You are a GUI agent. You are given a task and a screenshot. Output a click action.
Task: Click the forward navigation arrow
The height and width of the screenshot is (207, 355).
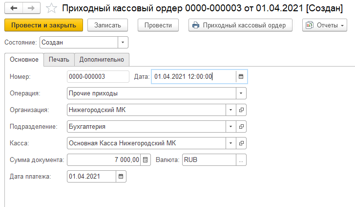click(x=30, y=8)
